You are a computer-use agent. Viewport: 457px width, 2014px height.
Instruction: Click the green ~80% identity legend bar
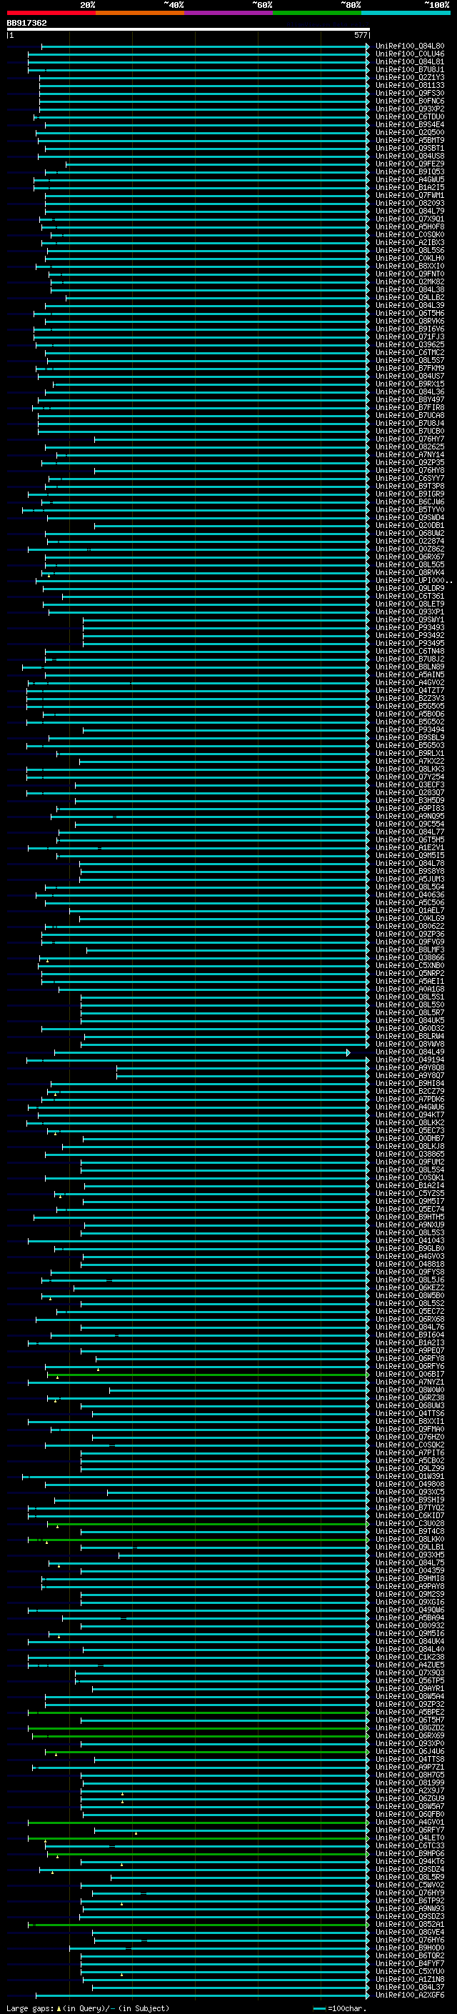pyautogui.click(x=317, y=13)
